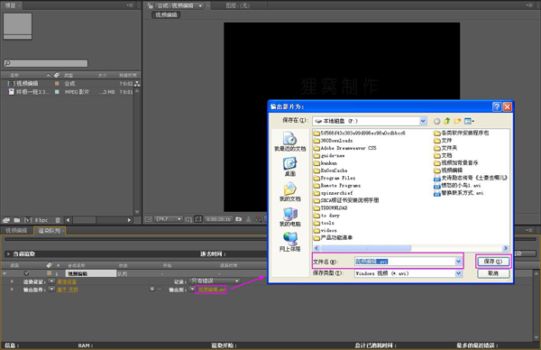Add an output module with plus button
541x350 pixels.
click(151, 289)
